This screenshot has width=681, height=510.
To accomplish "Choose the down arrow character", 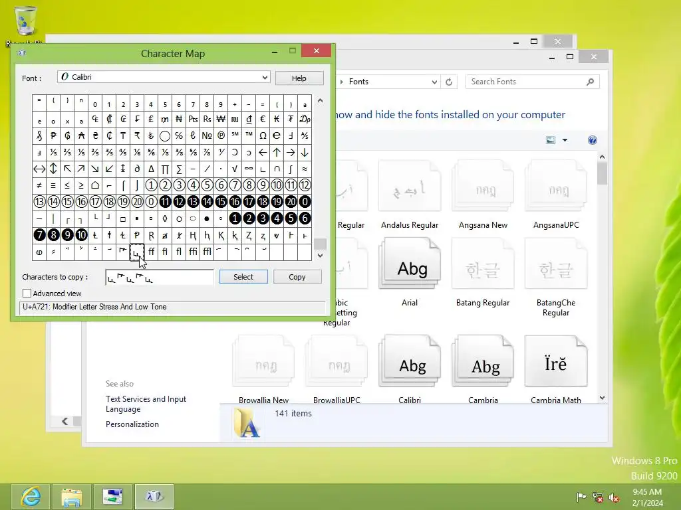I will pyautogui.click(x=305, y=152).
